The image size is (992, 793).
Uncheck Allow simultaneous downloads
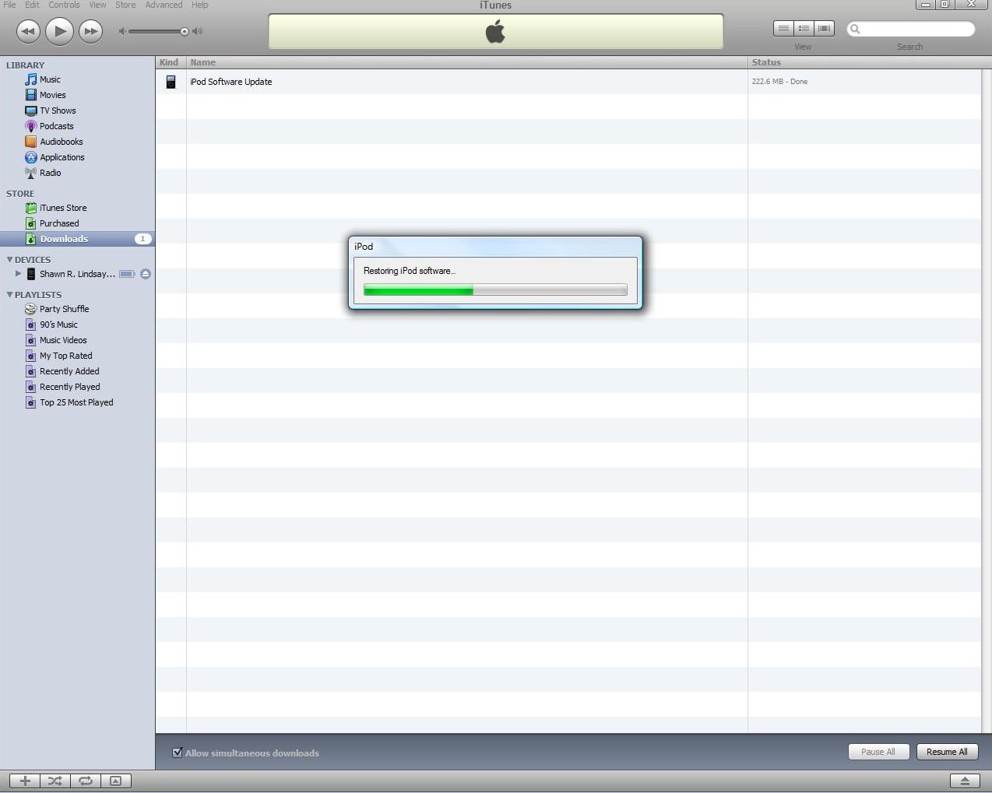[x=178, y=752]
